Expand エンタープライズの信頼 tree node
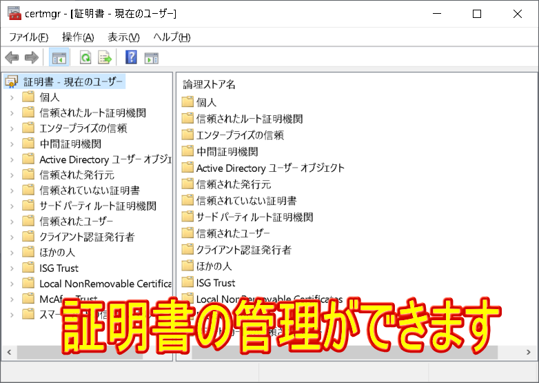 pos(12,128)
